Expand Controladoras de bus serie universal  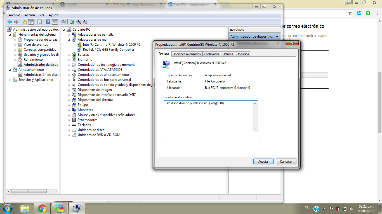tap(69, 80)
